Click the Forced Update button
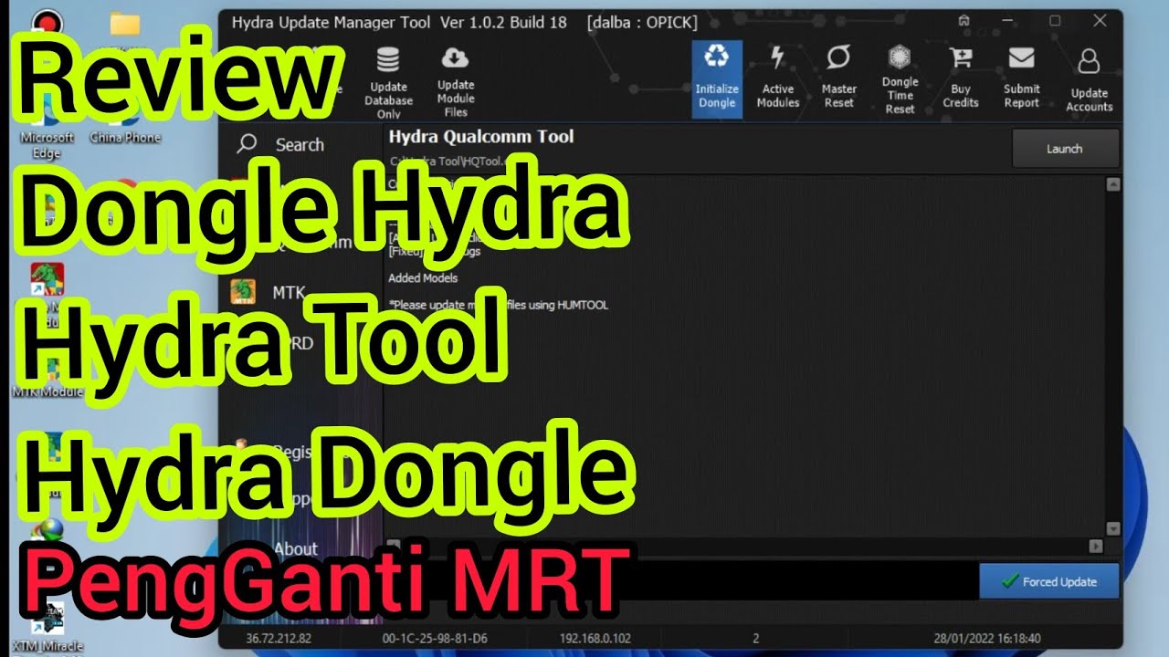The width and height of the screenshot is (1169, 657). [x=1049, y=581]
